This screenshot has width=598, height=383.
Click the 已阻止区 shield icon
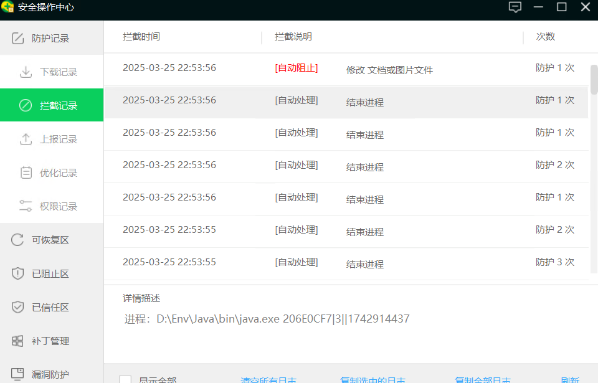[18, 274]
